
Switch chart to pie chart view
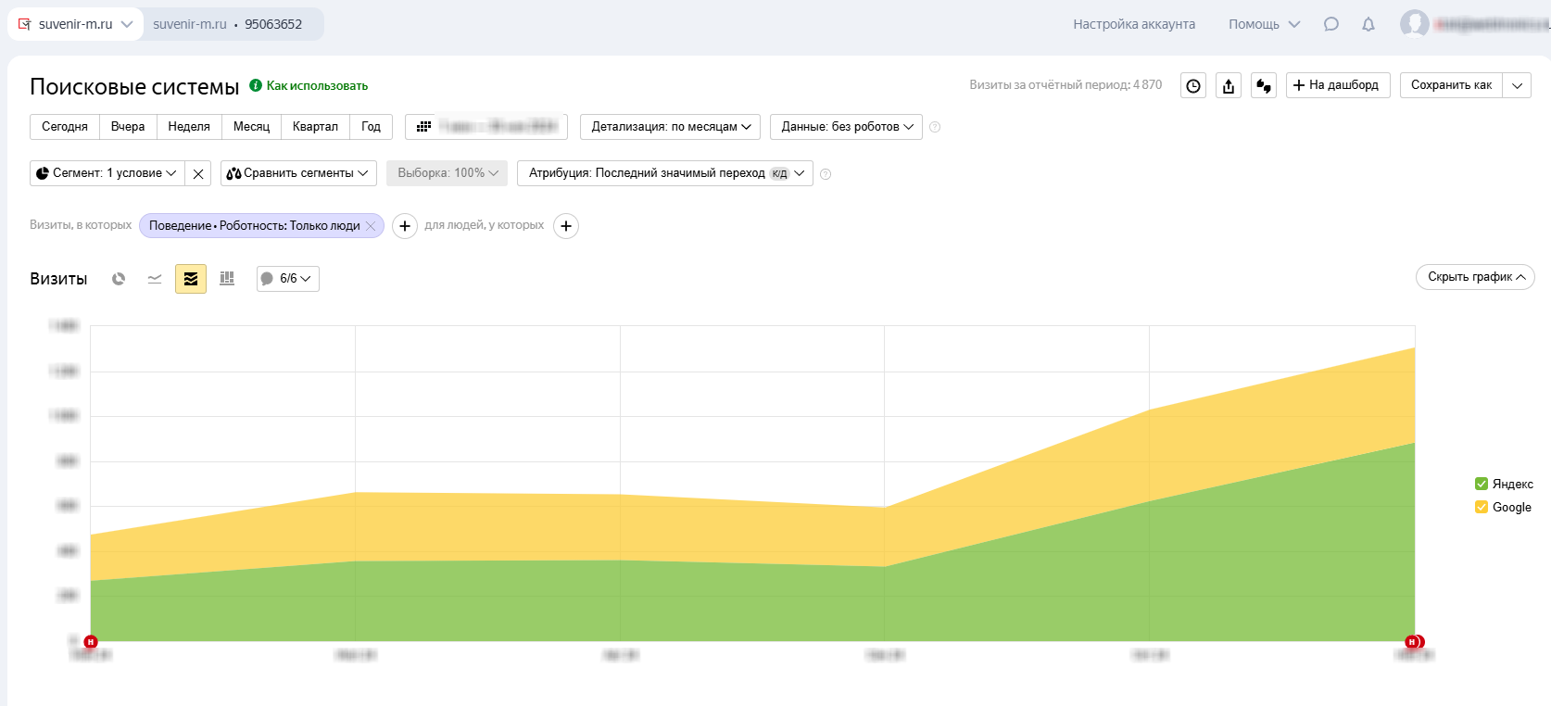[119, 279]
